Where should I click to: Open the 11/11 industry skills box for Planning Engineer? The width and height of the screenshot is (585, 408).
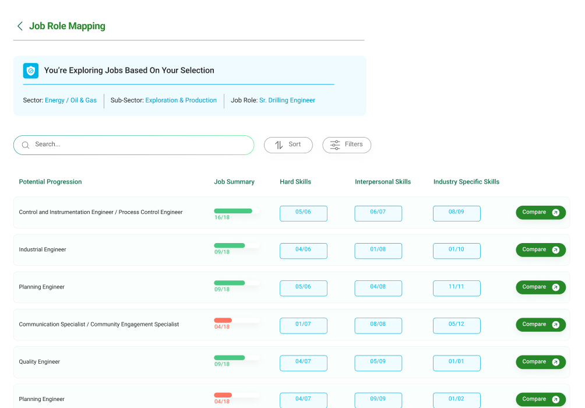coord(456,287)
